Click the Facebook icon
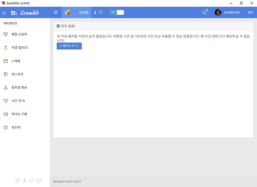257x187 pixels. [x=24, y=181]
